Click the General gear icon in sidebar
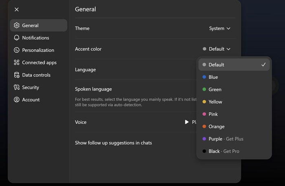The image size is (285, 186). pyautogui.click(x=17, y=25)
